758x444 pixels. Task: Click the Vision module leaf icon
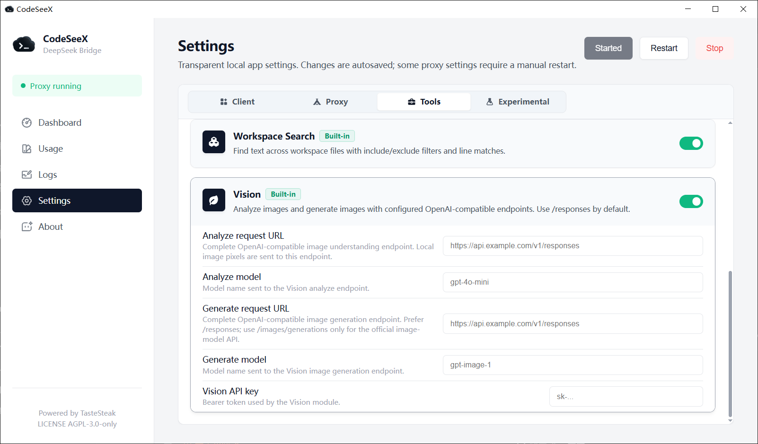(214, 200)
